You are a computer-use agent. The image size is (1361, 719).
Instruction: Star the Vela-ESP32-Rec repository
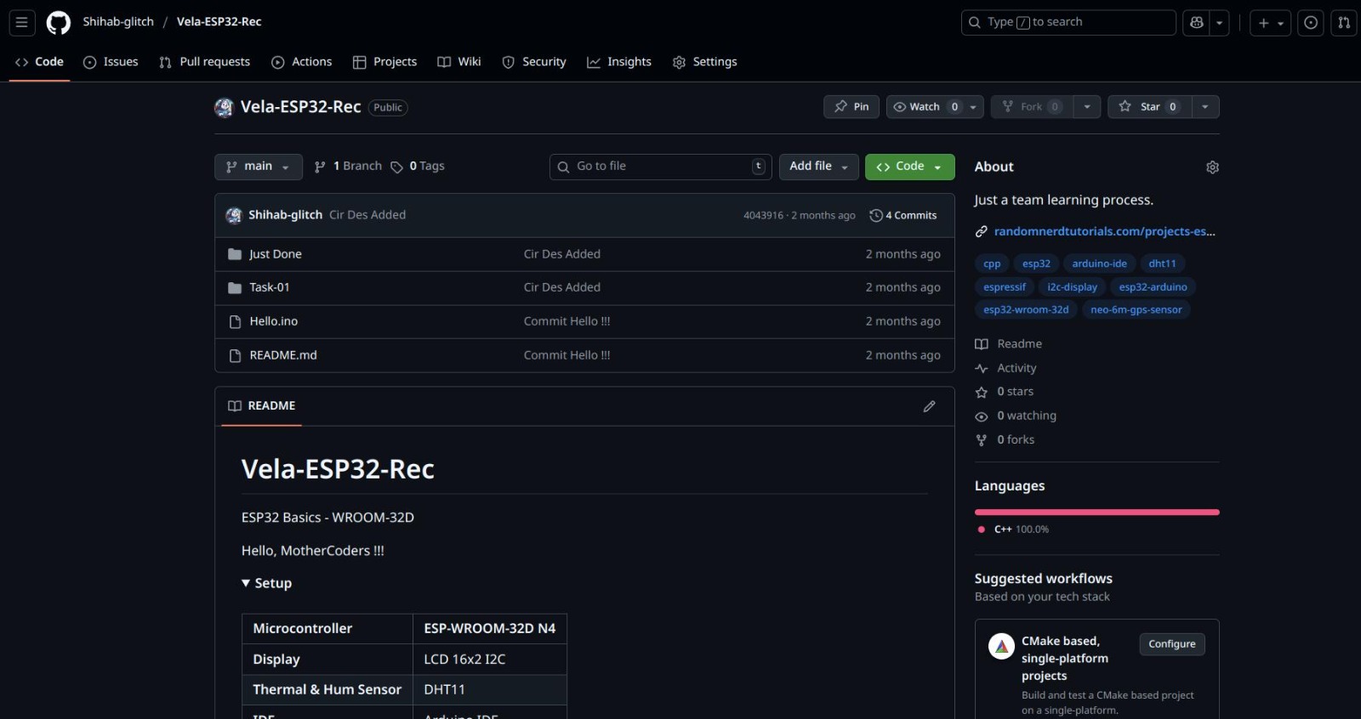pos(1149,107)
